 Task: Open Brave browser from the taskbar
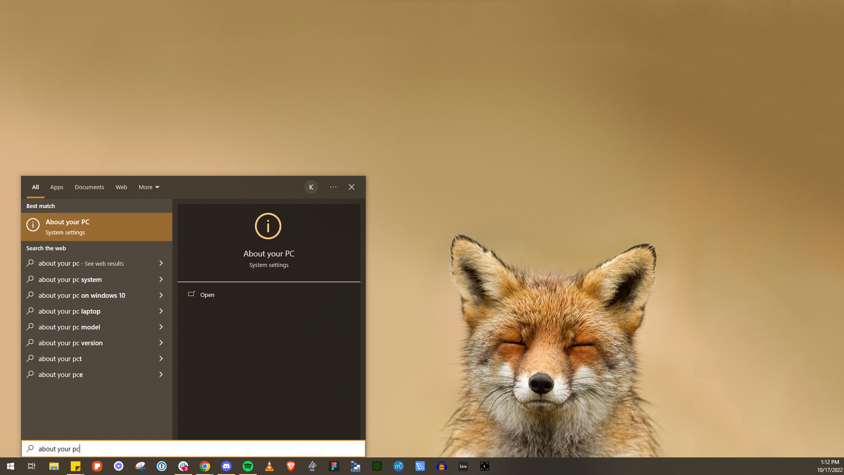(291, 466)
